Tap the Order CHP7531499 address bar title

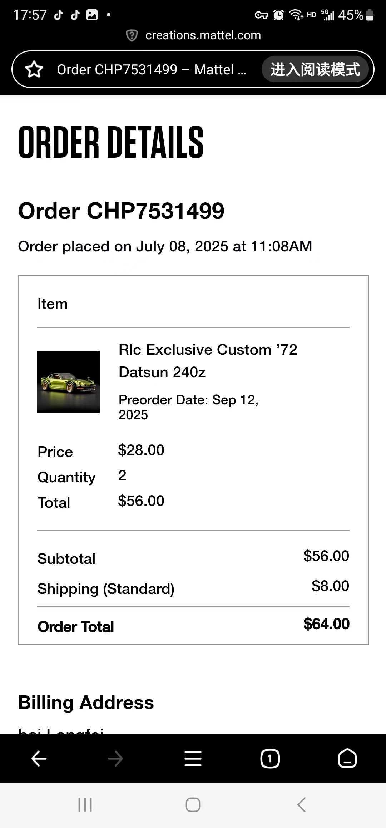point(152,69)
